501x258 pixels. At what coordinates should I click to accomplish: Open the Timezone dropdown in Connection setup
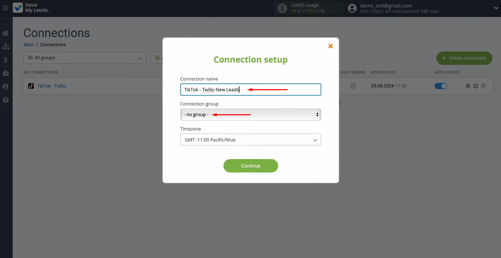click(x=250, y=139)
